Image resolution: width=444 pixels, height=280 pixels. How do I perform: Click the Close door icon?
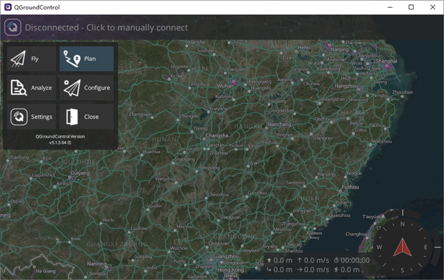72,116
